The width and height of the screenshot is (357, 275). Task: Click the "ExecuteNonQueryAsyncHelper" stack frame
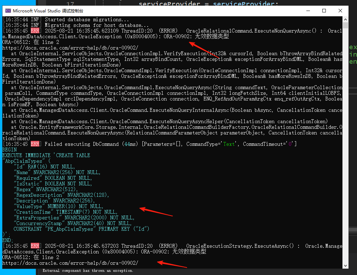click(169, 121)
